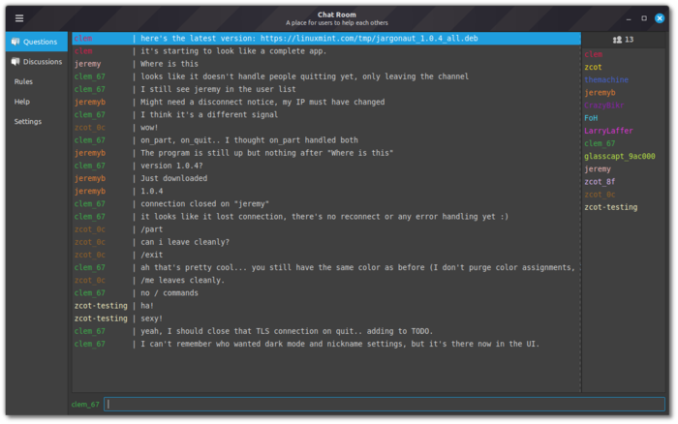The width and height of the screenshot is (678, 424).
Task: Open the Help section in sidebar
Action: tap(22, 102)
